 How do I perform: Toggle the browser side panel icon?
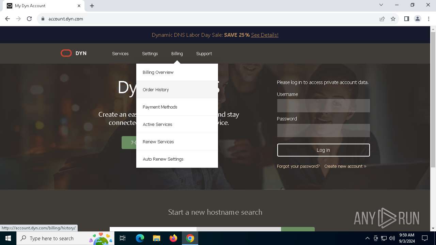pos(406,19)
